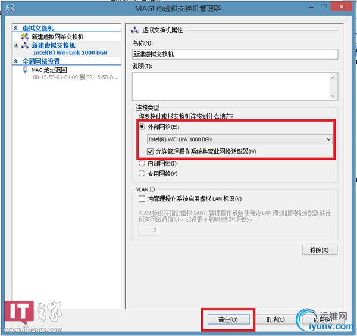Select 专用网络(P) radio button

click(142, 173)
